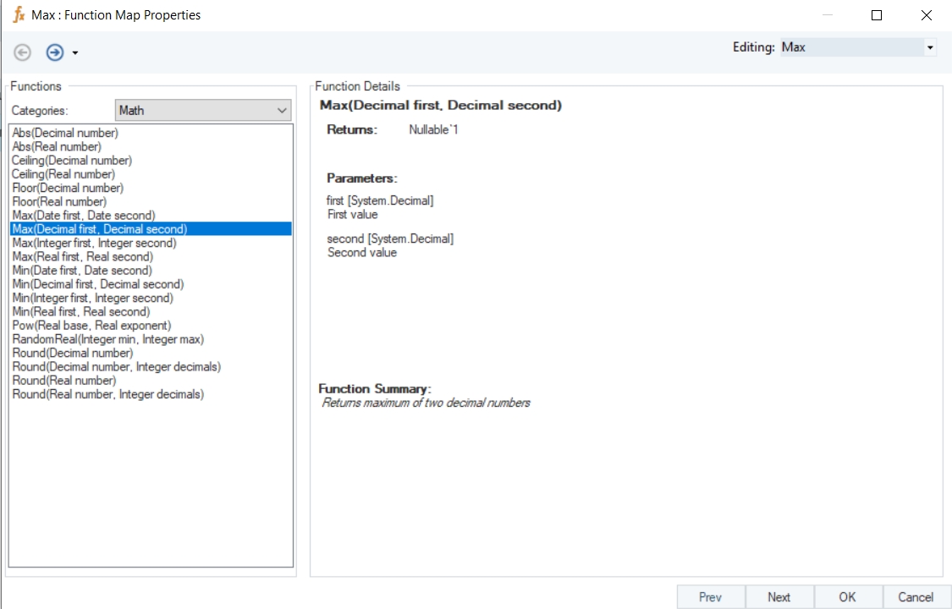Screen dimensions: 952x609
Task: Select Round(Decimal number, Integer decimals)
Action: [116, 367]
